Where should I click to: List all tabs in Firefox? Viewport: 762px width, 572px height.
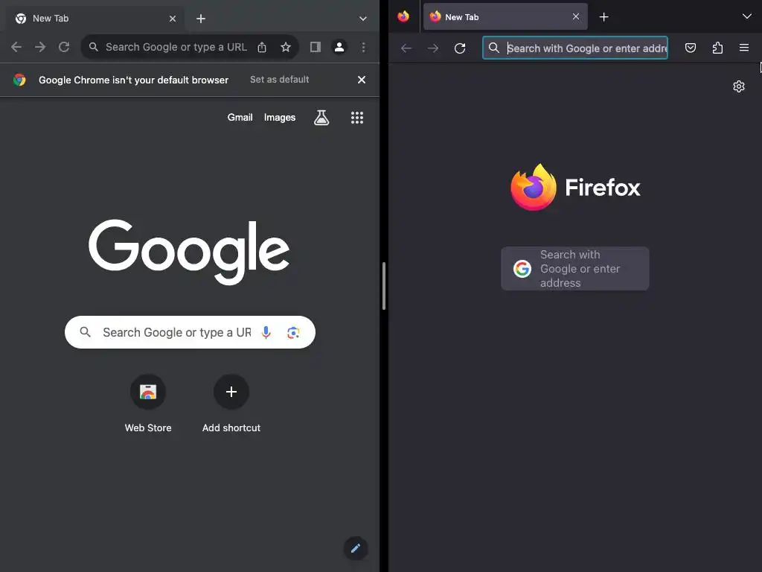(746, 16)
